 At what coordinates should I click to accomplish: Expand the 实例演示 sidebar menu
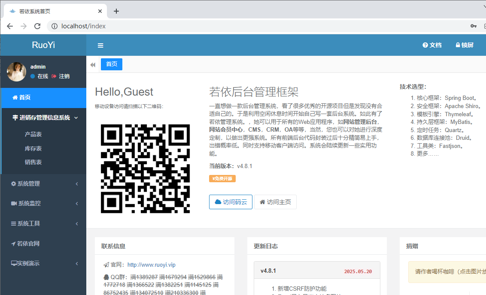[43, 263]
